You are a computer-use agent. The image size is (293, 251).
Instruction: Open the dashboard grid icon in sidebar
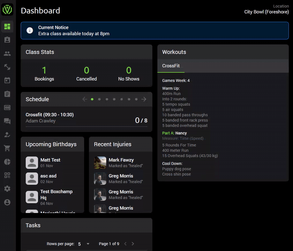click(x=7, y=26)
